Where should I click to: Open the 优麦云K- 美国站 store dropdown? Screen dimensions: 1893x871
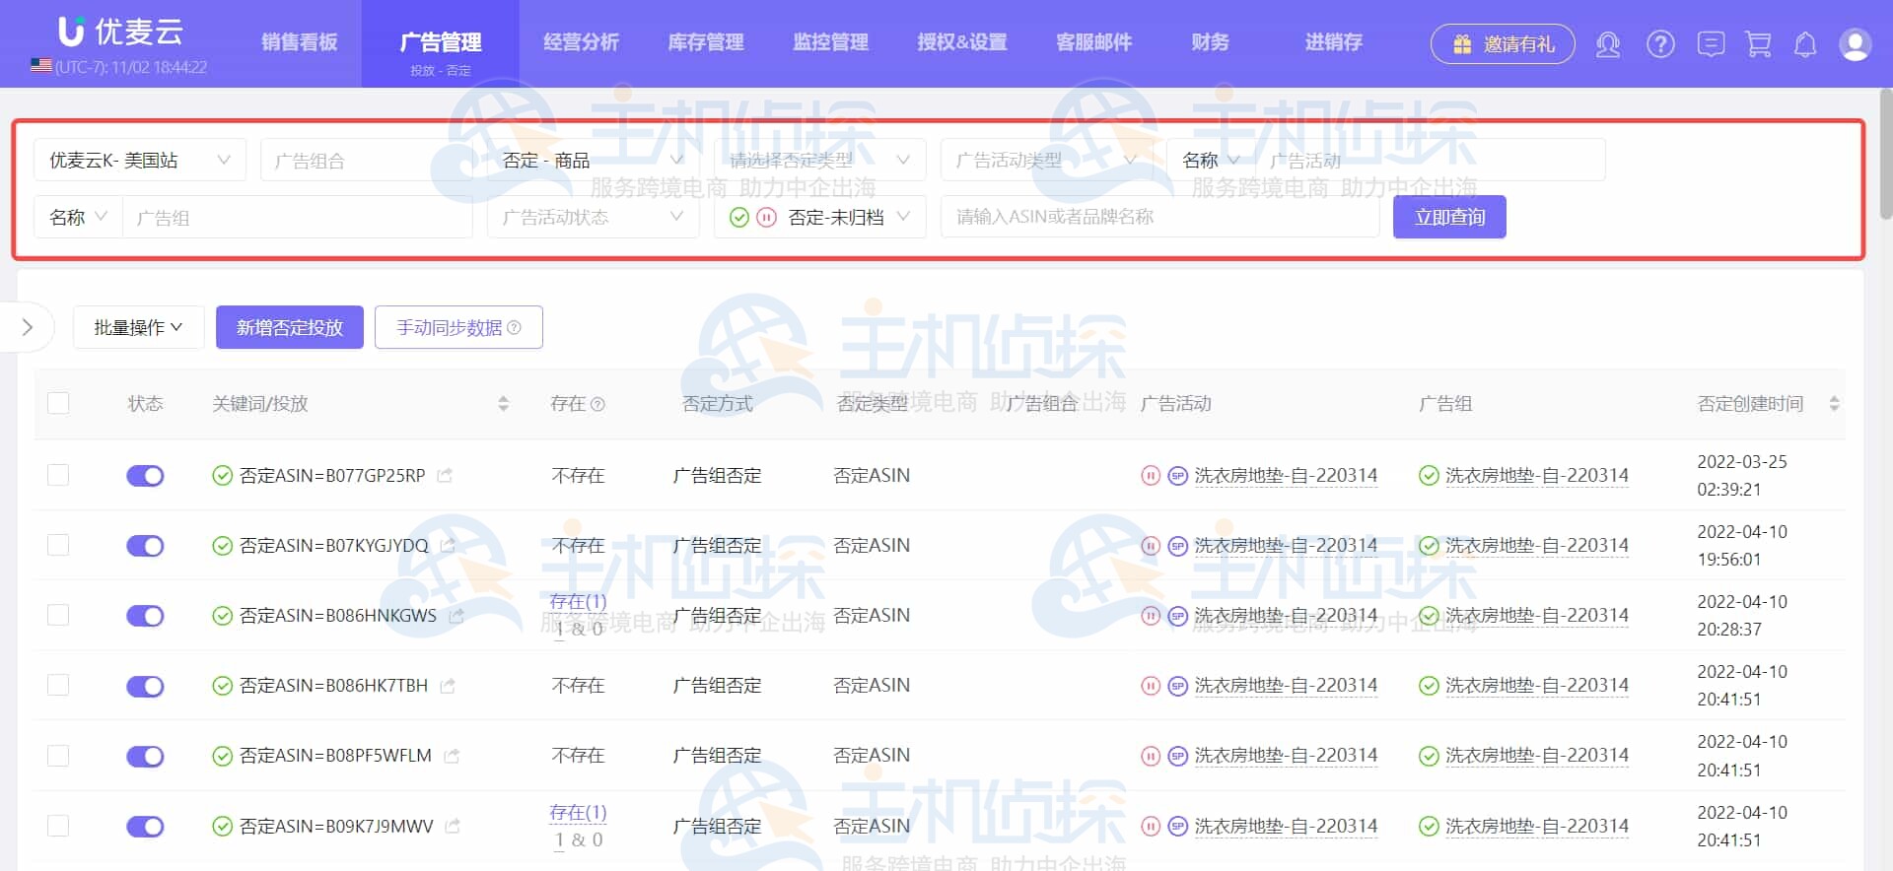tap(139, 161)
